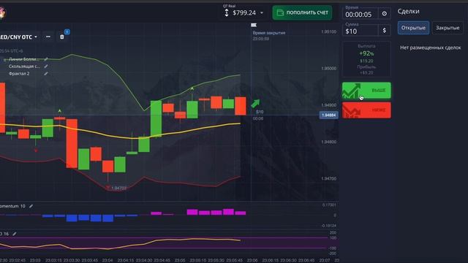Click the +92% payout value

coord(366,53)
